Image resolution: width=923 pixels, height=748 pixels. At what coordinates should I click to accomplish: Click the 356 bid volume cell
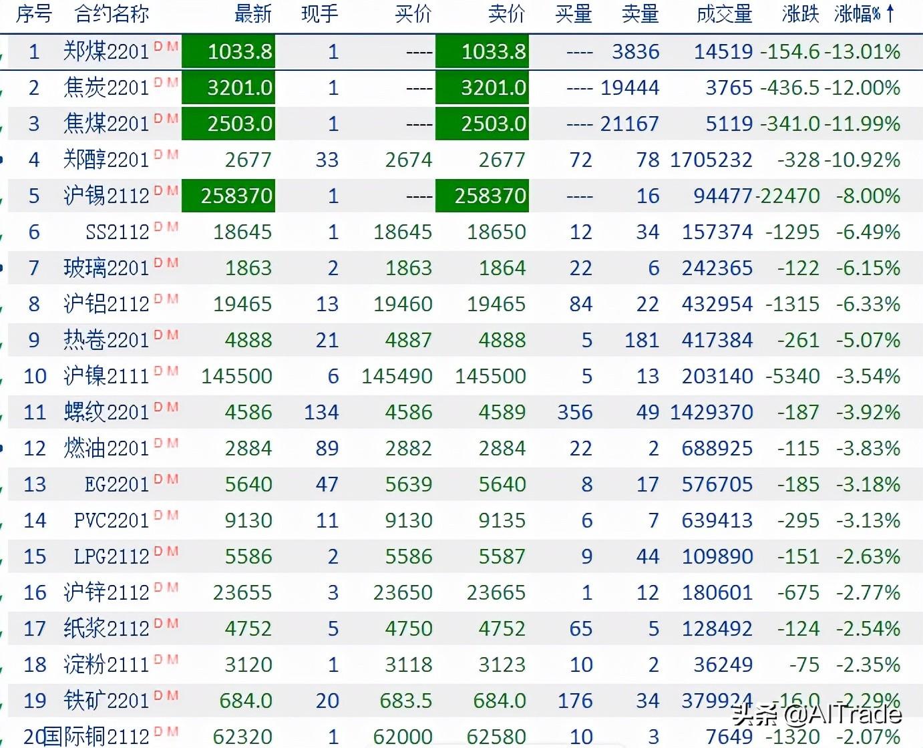(575, 412)
